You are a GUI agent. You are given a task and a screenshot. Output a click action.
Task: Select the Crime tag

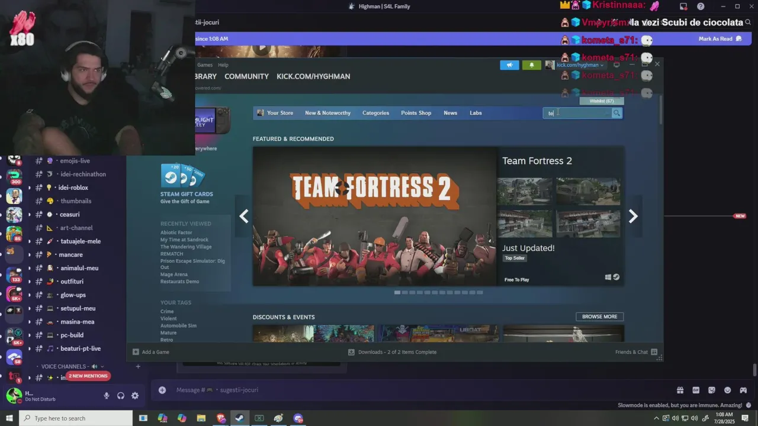click(167, 311)
